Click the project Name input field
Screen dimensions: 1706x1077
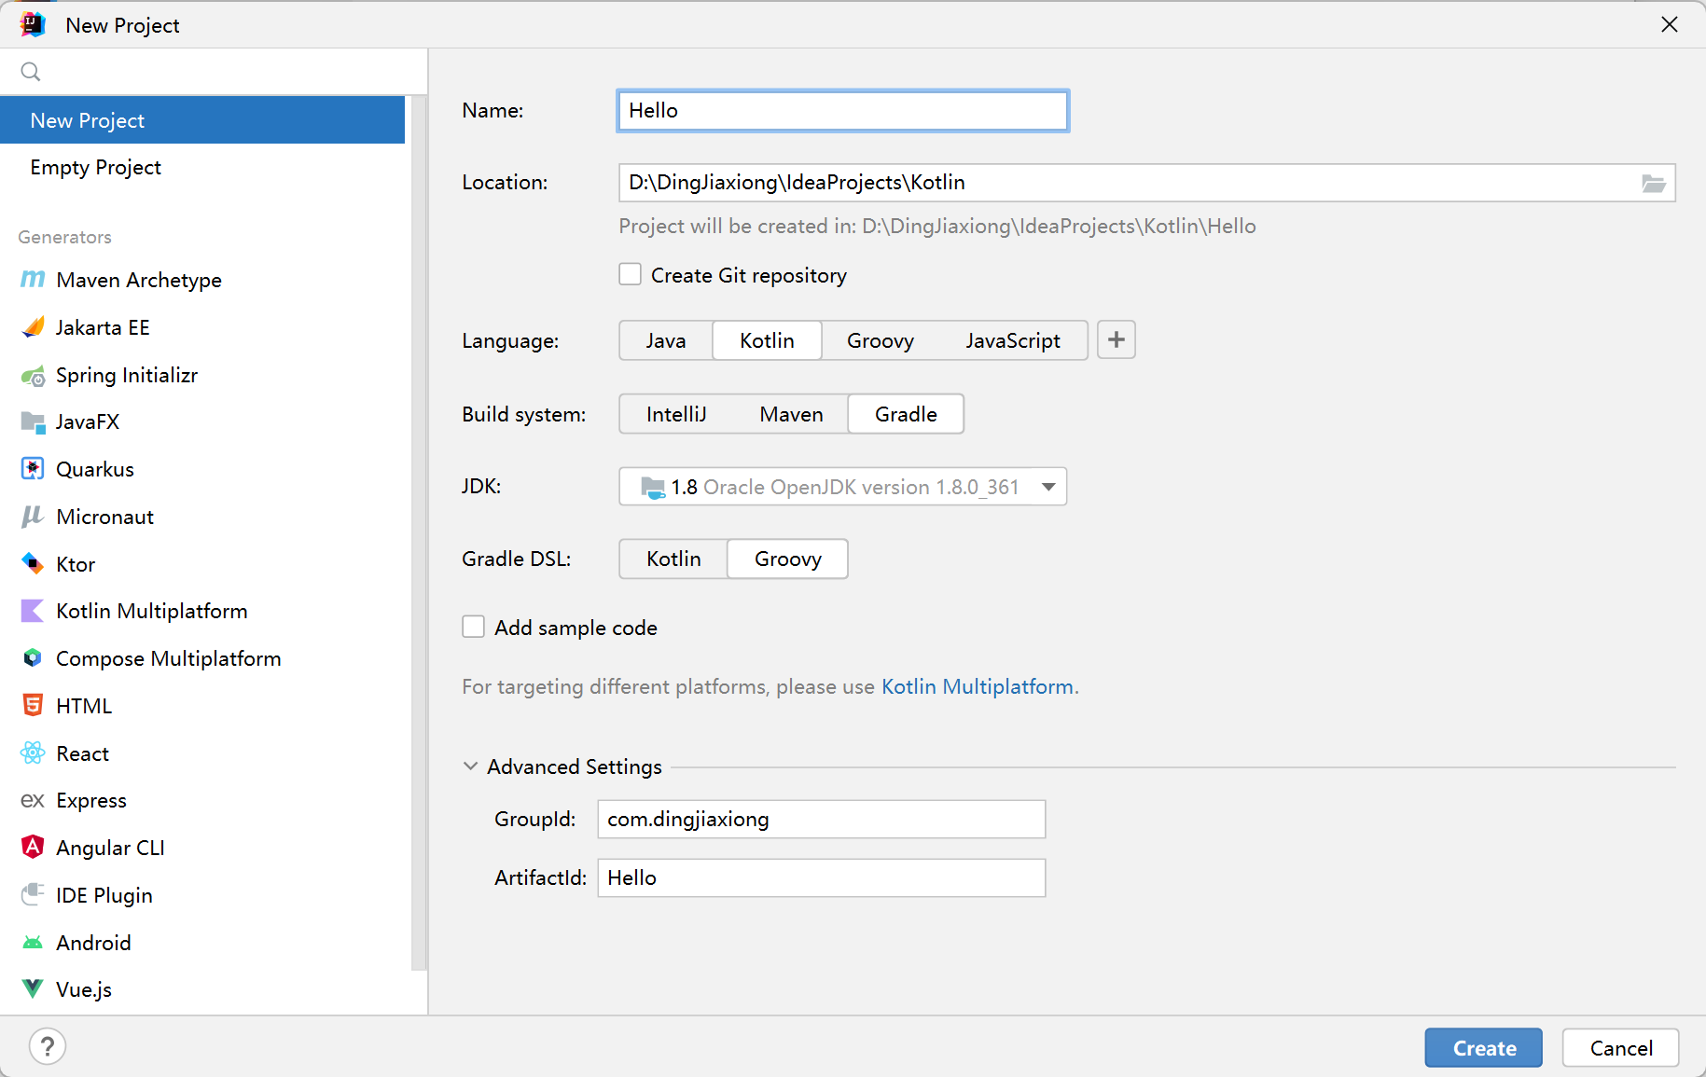click(x=843, y=111)
